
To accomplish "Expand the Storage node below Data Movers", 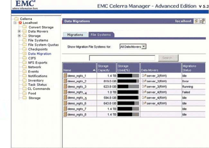I will 19,36.
